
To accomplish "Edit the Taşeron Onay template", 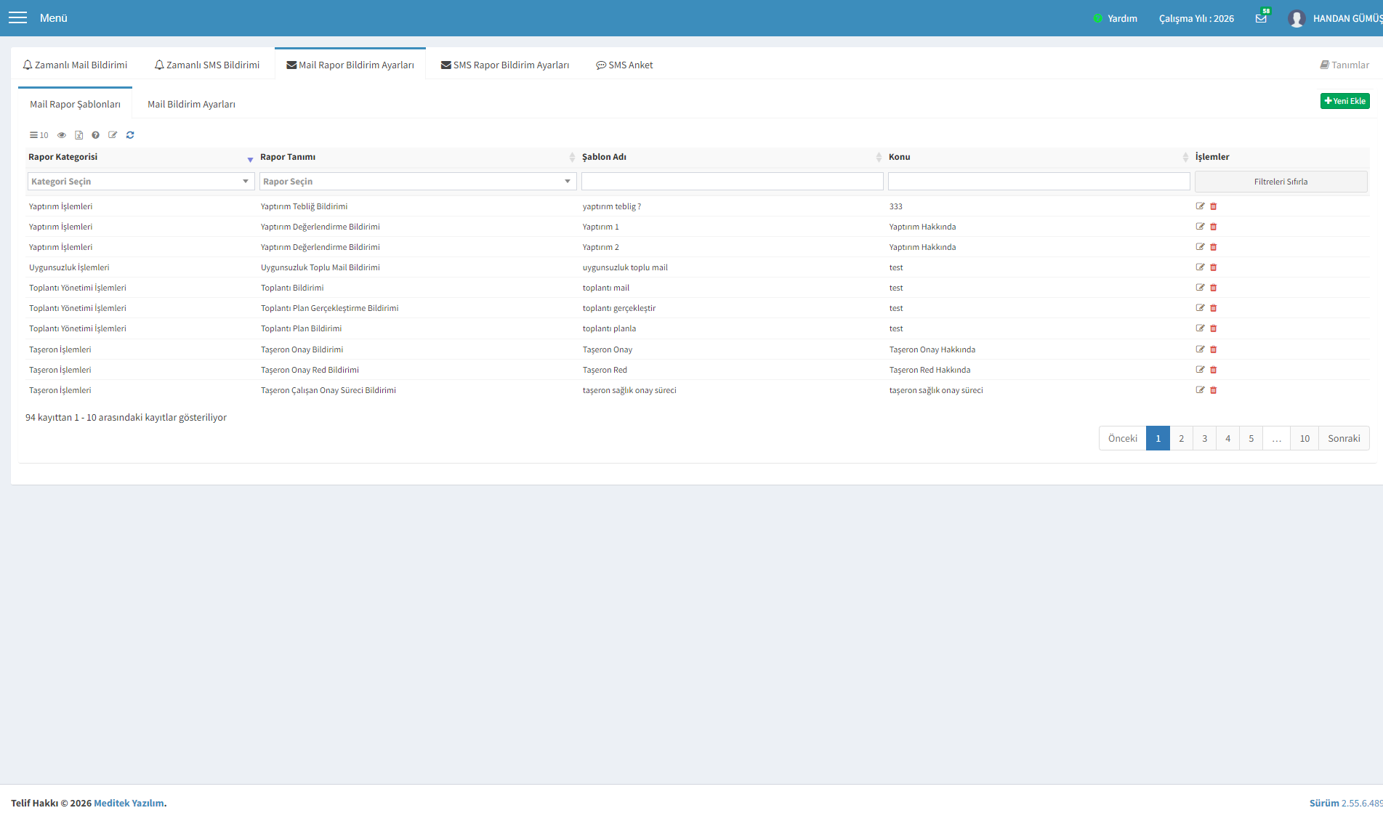I will pos(1200,349).
